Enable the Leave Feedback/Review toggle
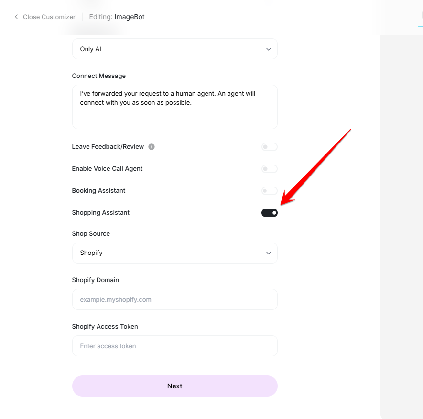This screenshot has height=419, width=423. 269,147
